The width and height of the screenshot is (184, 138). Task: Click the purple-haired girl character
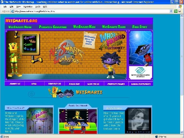coord(111,65)
